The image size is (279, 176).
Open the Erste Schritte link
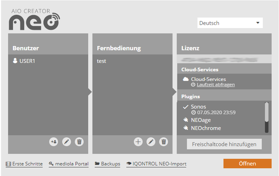(24, 164)
